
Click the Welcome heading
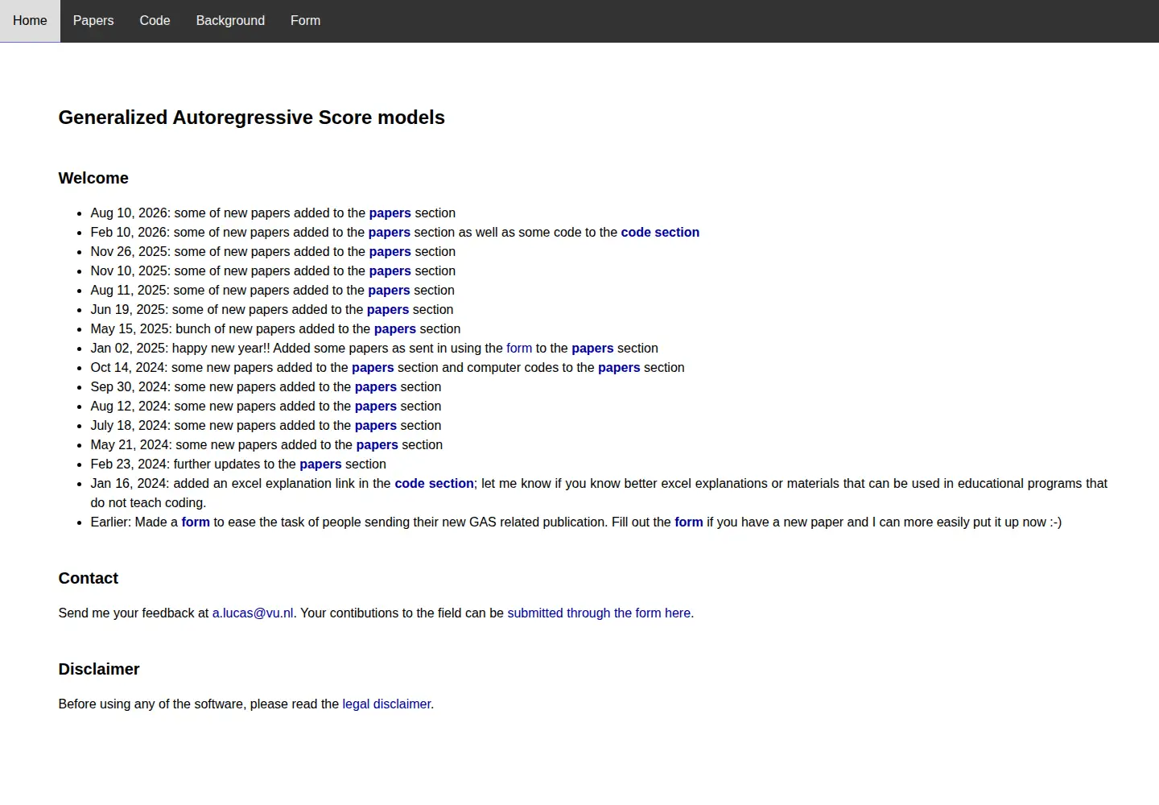pyautogui.click(x=93, y=178)
